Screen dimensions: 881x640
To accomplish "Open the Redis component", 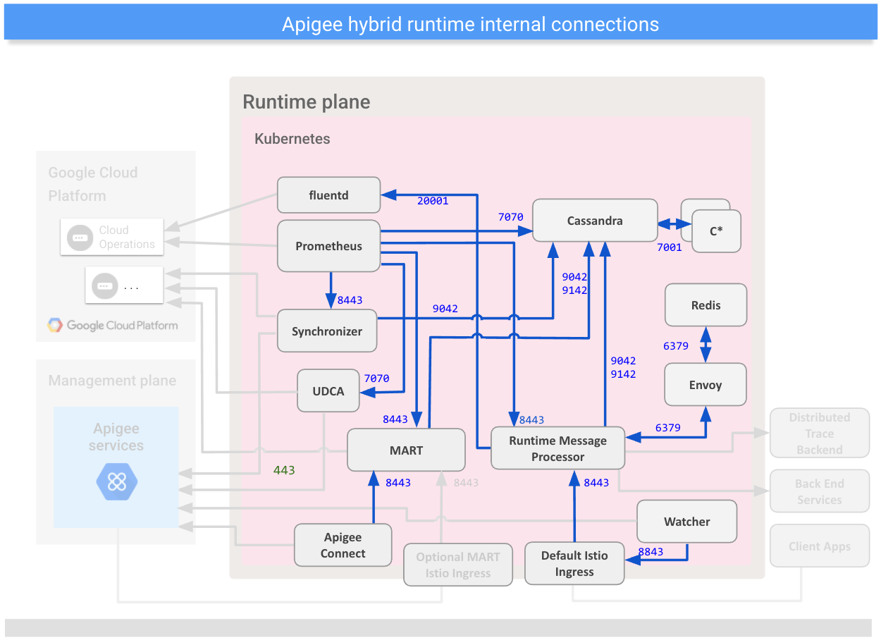I will (705, 305).
